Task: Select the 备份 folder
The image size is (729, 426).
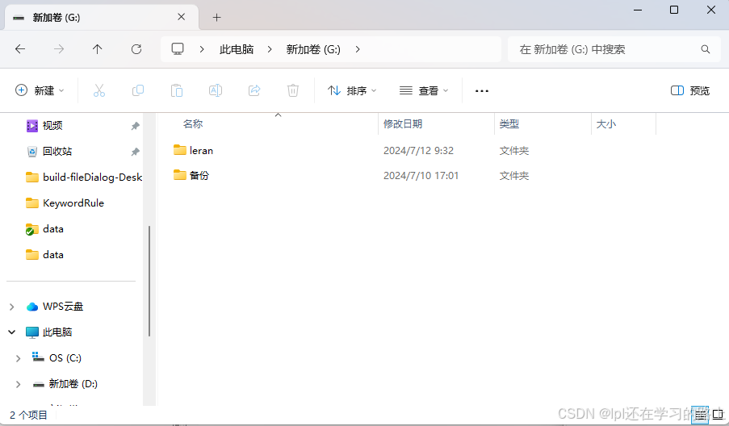Action: click(199, 176)
